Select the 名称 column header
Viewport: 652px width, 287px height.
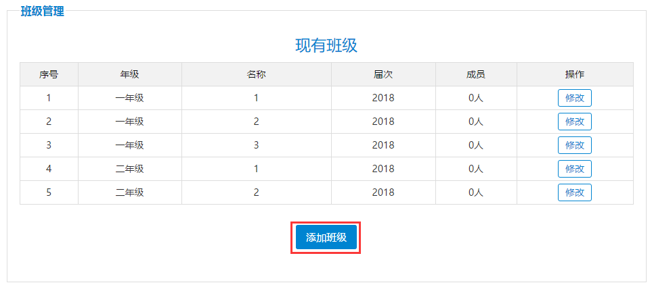pyautogui.click(x=257, y=75)
